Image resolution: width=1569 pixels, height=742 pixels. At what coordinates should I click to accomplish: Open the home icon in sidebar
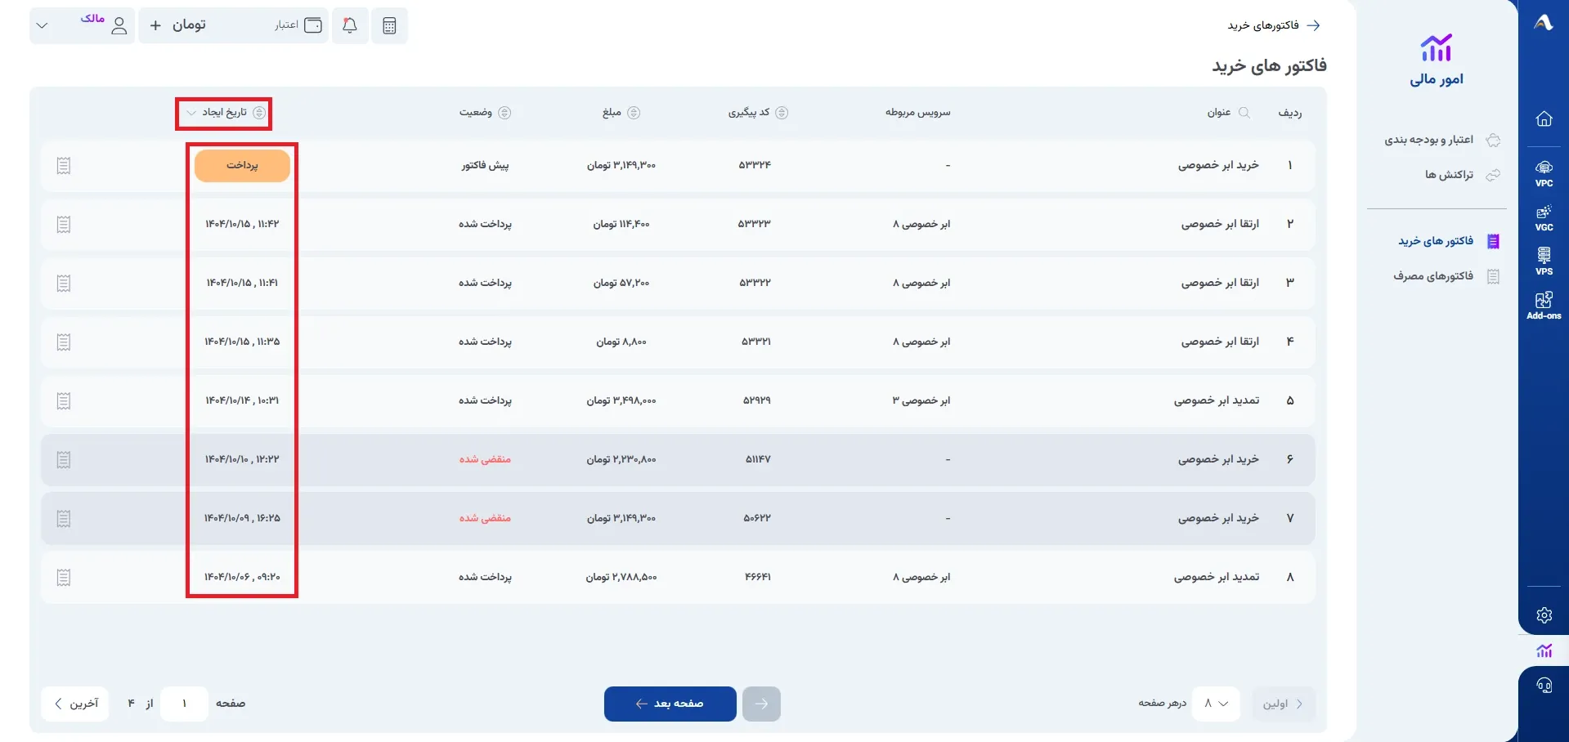coord(1544,118)
